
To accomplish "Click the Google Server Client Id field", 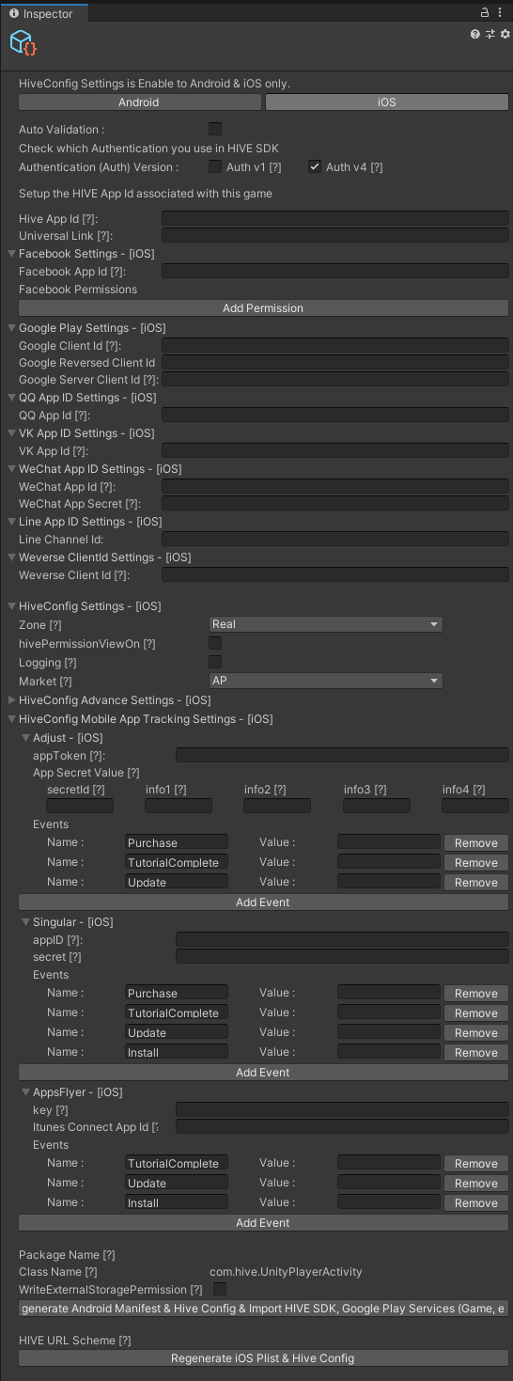I will pos(335,380).
